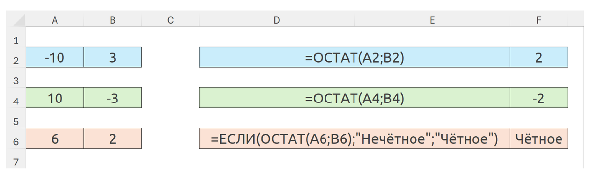Click cell F6 showing Чётное
The height and width of the screenshot is (179, 590).
point(539,139)
